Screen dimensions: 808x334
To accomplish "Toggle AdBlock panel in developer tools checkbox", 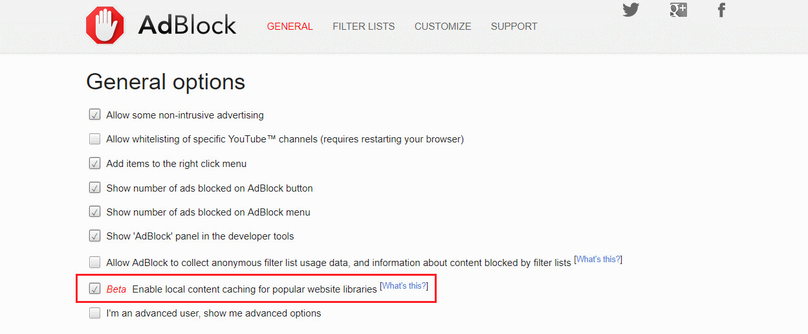I will (95, 236).
